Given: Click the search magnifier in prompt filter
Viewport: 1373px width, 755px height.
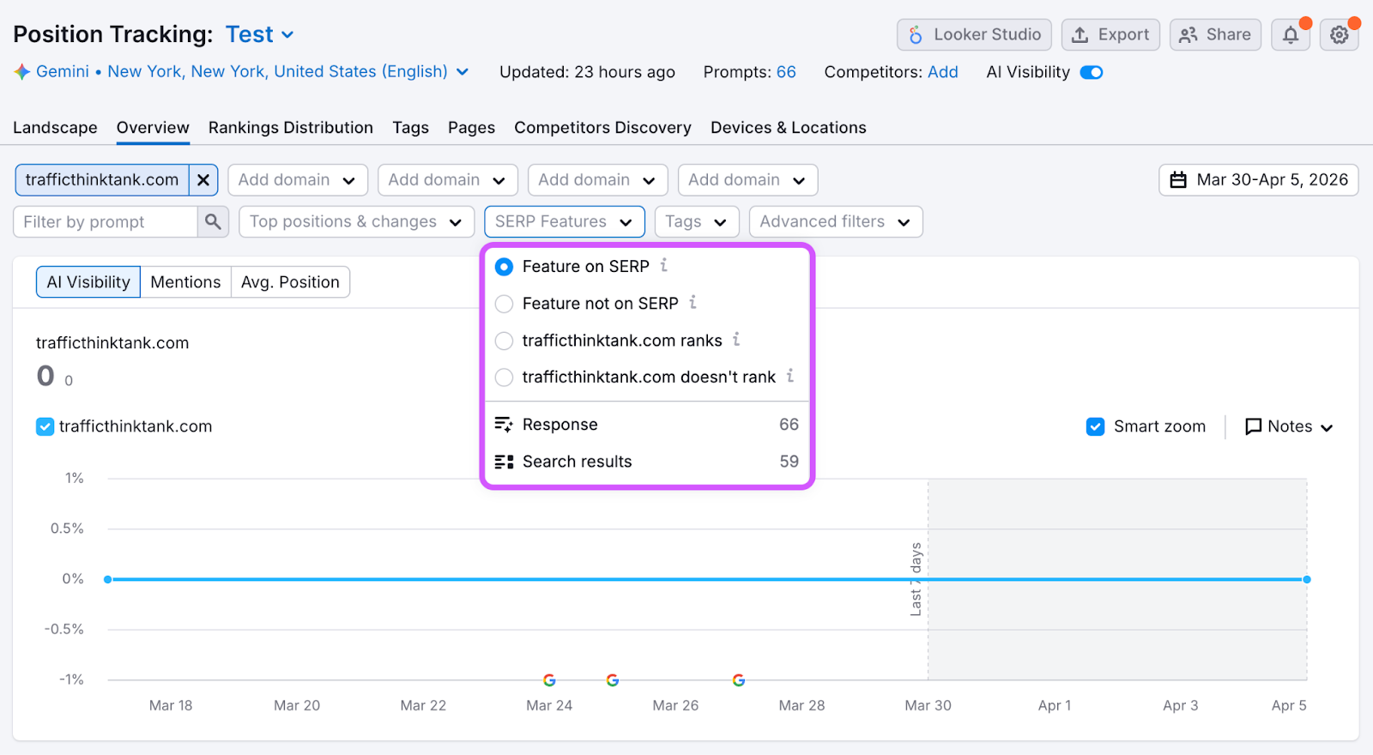Looking at the screenshot, I should [213, 221].
